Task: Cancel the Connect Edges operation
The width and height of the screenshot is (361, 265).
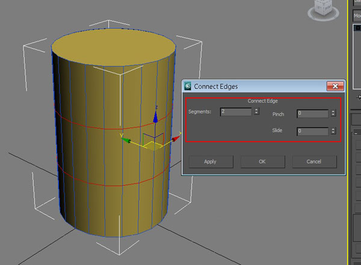Action: 314,162
